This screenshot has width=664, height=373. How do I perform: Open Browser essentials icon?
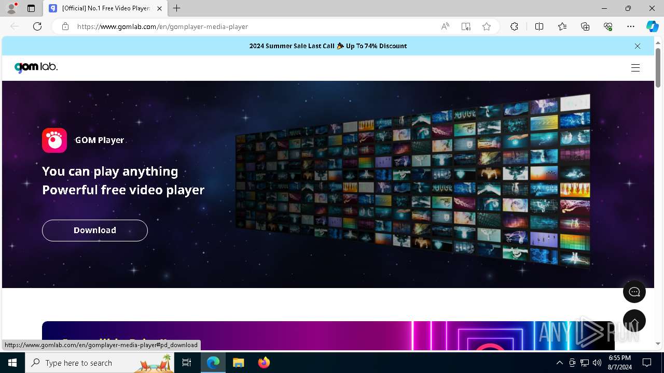pyautogui.click(x=608, y=26)
